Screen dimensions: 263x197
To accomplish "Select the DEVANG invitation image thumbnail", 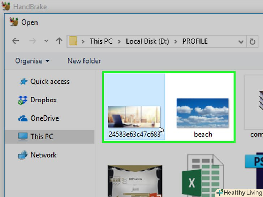I will click(135, 181).
